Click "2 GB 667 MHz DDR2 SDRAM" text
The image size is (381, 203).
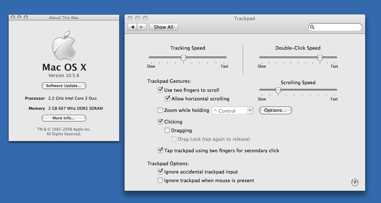pyautogui.click(x=76, y=108)
